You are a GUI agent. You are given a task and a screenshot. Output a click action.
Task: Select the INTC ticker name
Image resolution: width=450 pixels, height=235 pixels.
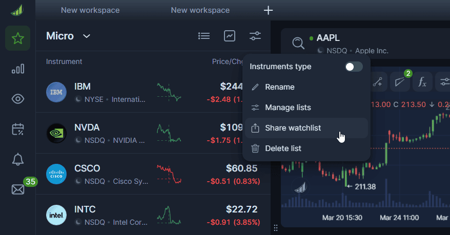click(x=85, y=209)
